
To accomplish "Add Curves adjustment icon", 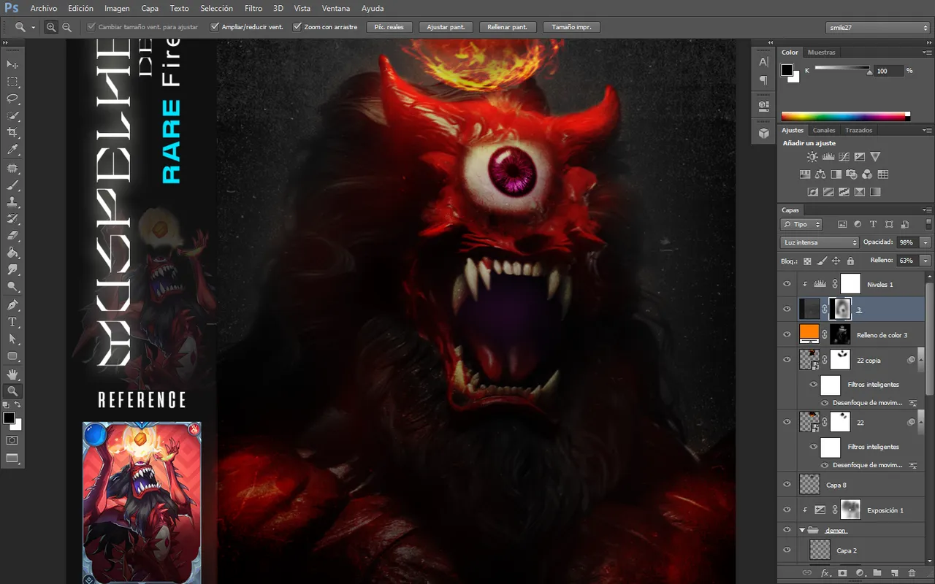I will pos(844,157).
